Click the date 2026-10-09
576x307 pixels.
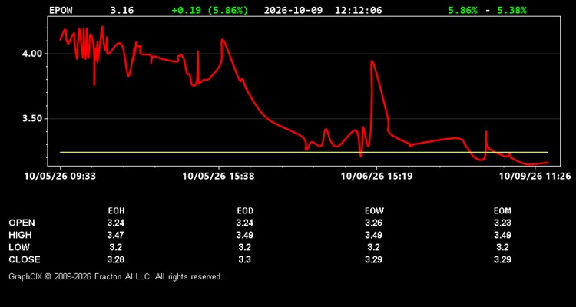pos(293,10)
